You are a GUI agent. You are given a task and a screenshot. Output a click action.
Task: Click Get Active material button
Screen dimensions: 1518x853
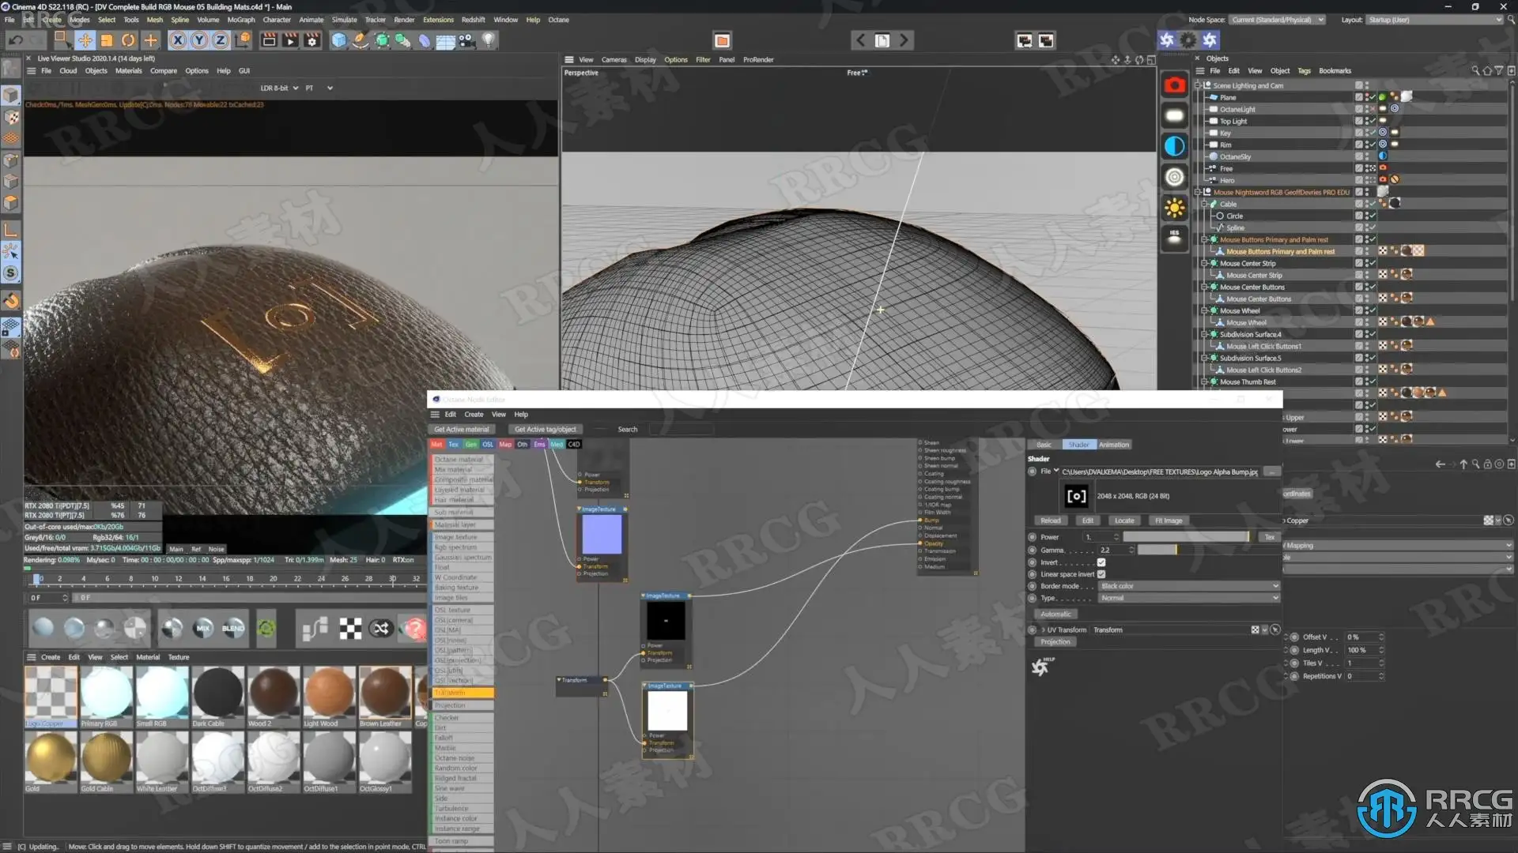[x=461, y=430]
